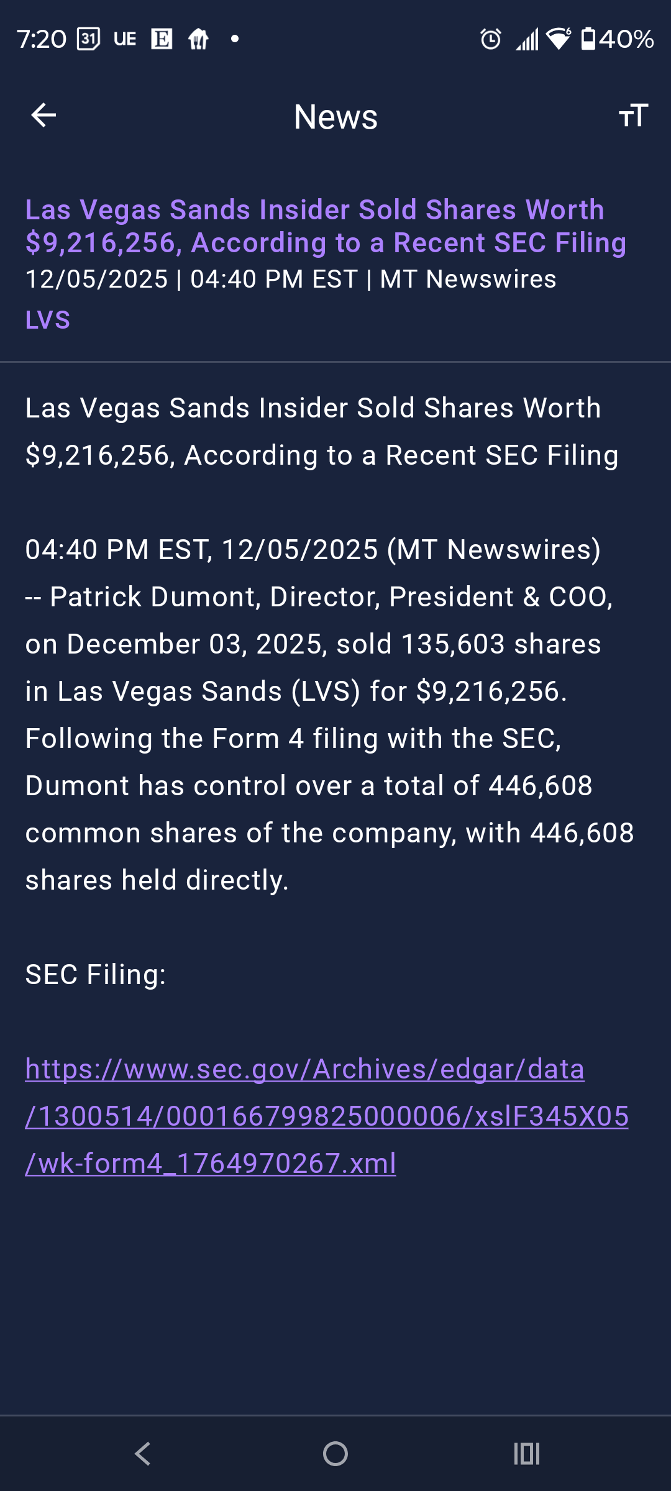Tap the 7:20 clock in status bar
The height and width of the screenshot is (1491, 671).
[42, 39]
